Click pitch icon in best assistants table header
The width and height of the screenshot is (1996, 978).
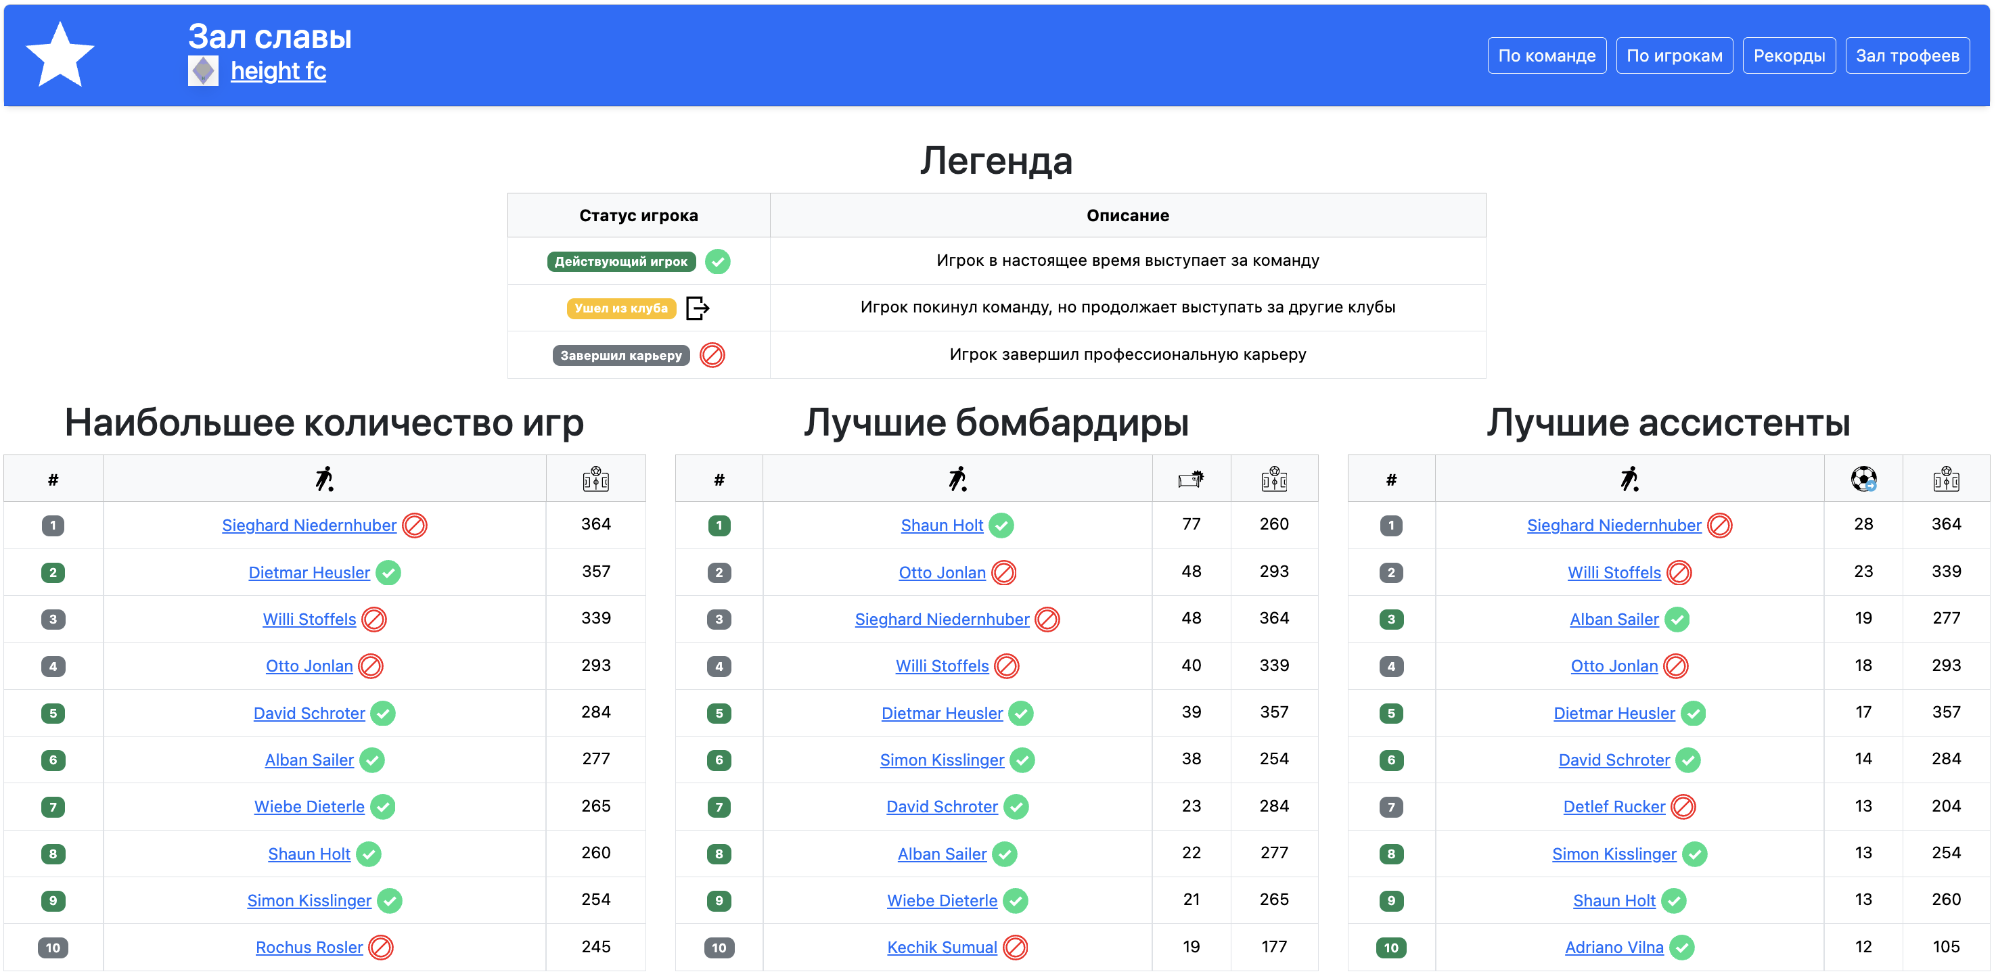(1946, 480)
